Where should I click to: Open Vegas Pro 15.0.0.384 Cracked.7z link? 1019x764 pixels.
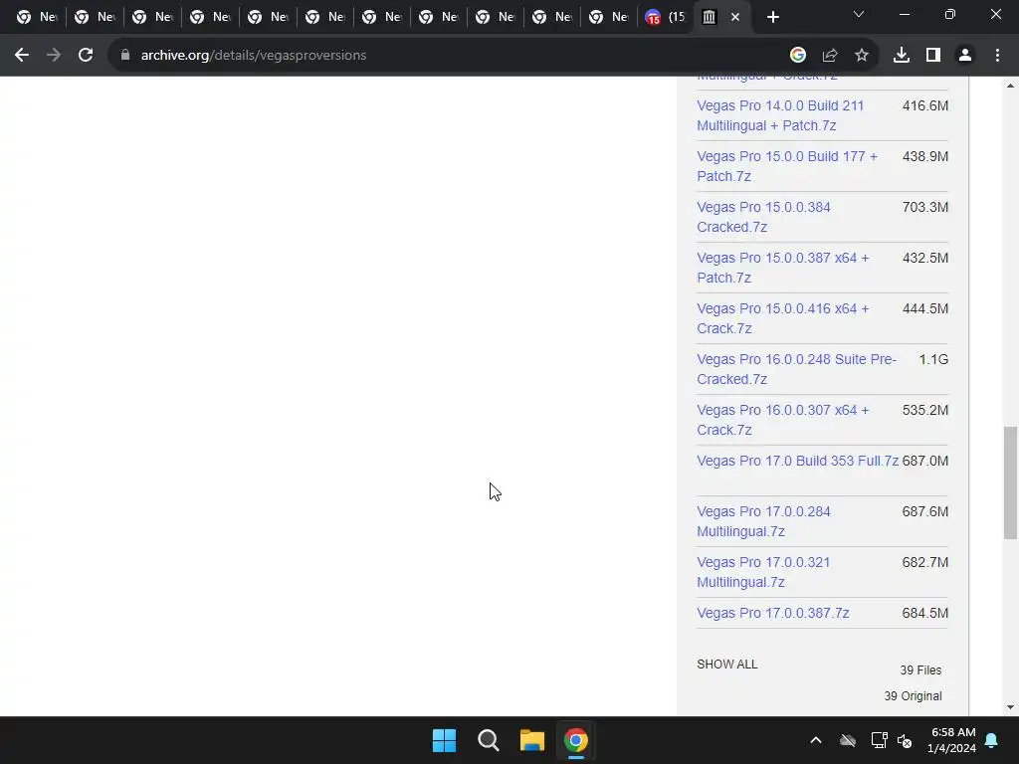(x=763, y=217)
